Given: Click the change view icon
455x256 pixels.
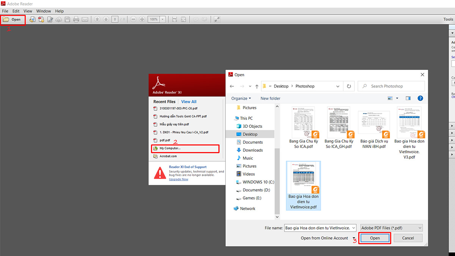Looking at the screenshot, I should (x=390, y=98).
